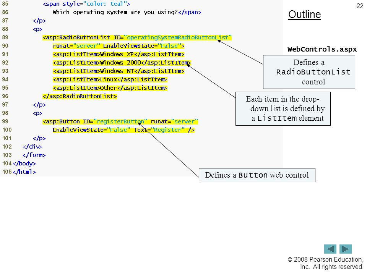Click slide number 22
The image size is (367, 275).
[x=360, y=6]
